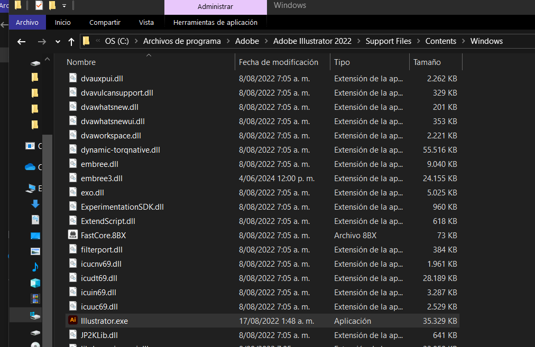Image resolution: width=535 pixels, height=347 pixels.
Task: Click the Forward navigation arrow
Action: (x=42, y=42)
